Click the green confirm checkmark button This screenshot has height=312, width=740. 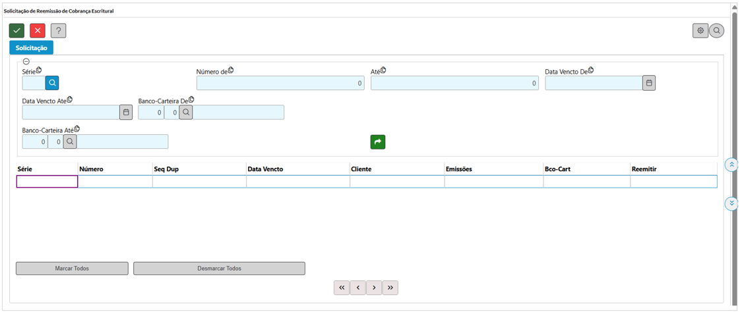tap(17, 31)
